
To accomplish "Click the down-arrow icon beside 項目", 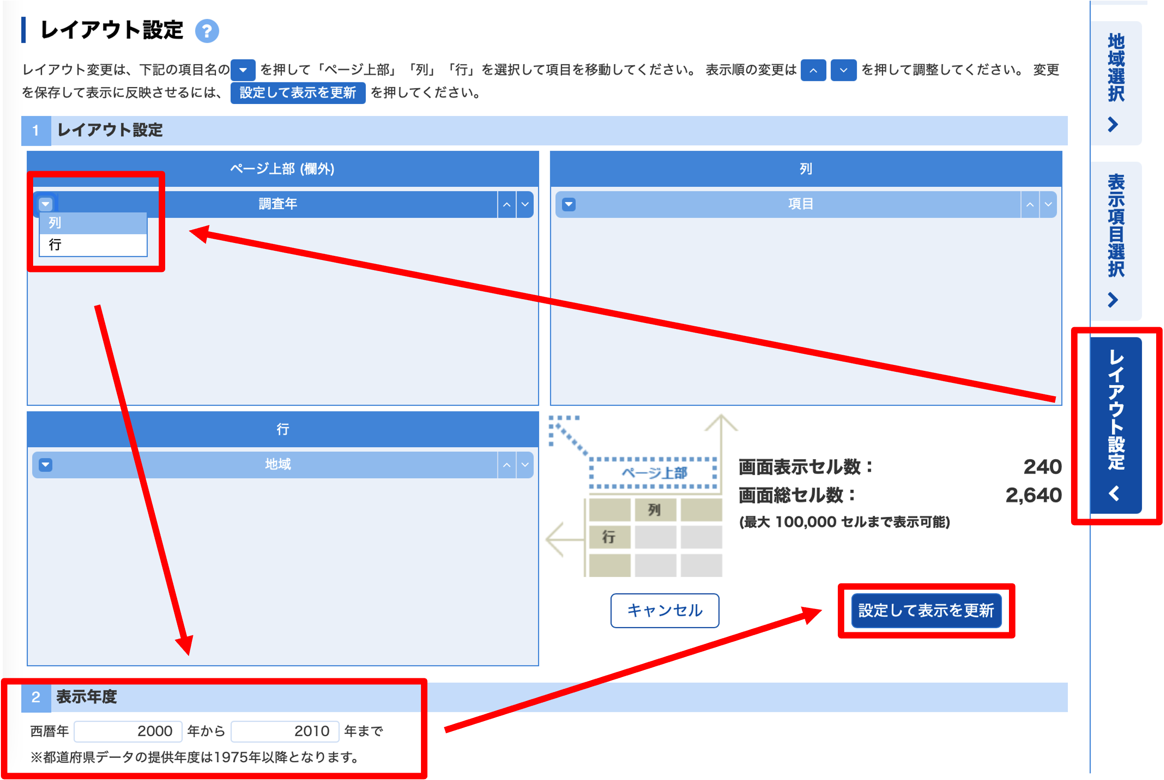I will 1048,204.
